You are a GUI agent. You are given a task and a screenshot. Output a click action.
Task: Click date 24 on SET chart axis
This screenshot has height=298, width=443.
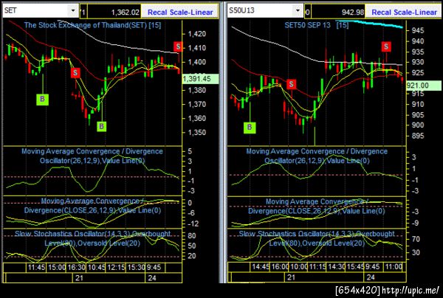(x=152, y=278)
